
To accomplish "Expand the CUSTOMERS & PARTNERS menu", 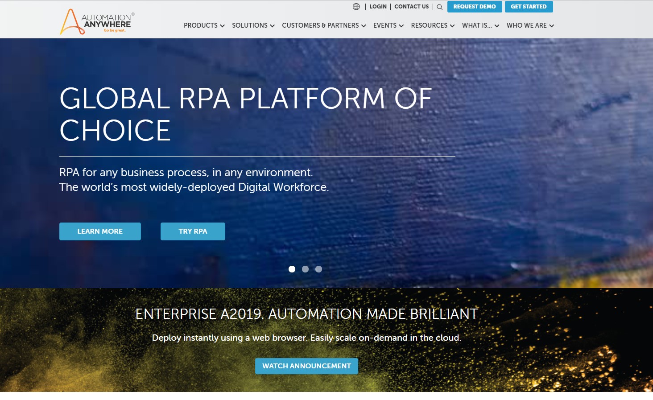I will [x=324, y=25].
